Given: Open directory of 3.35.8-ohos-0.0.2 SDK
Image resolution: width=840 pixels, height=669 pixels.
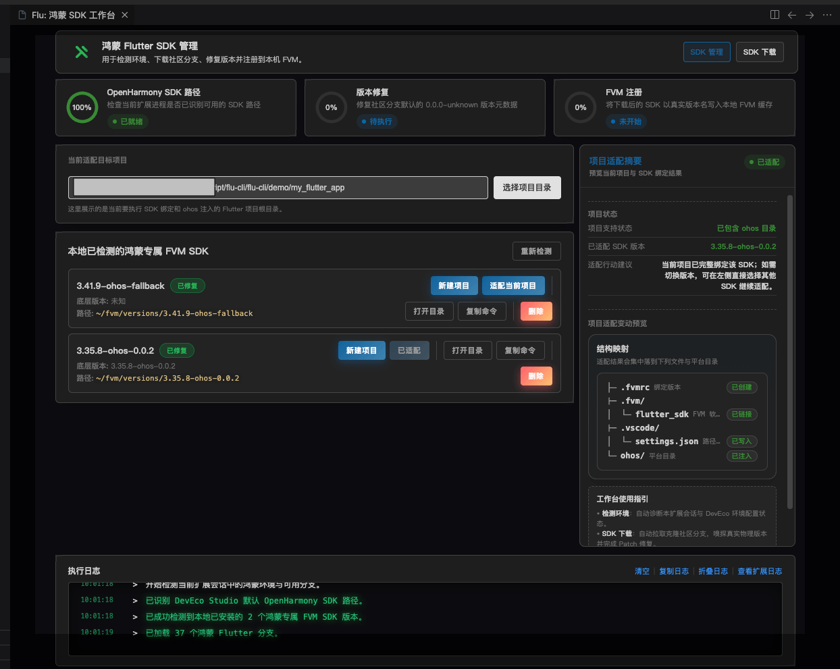Looking at the screenshot, I should click(x=467, y=350).
